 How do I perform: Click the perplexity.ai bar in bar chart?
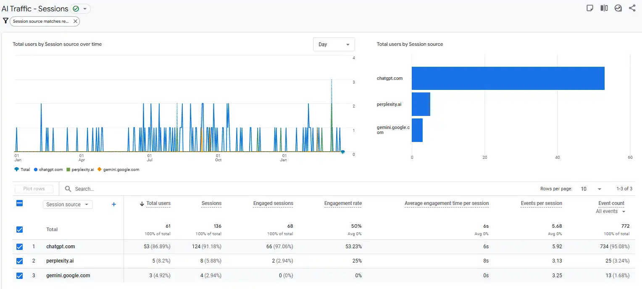(421, 104)
